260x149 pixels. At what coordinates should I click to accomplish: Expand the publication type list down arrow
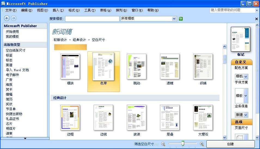pos(25,138)
